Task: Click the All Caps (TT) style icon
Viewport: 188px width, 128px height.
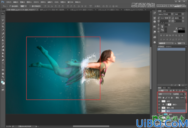Action: click(x=167, y=36)
